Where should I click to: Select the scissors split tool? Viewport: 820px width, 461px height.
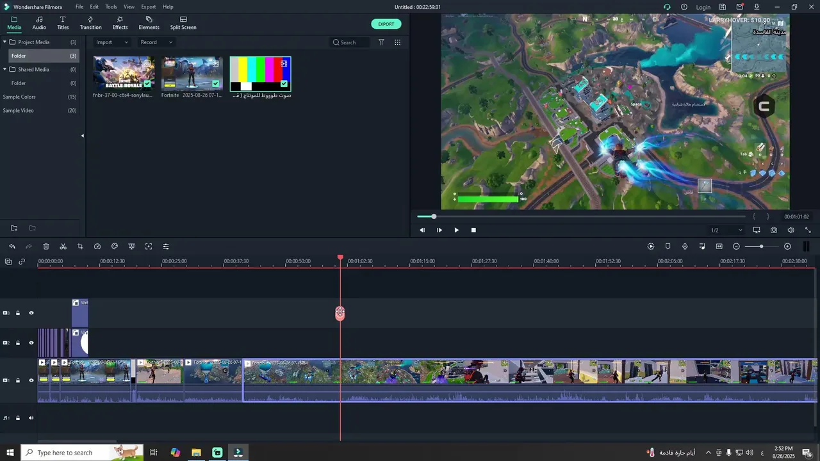pyautogui.click(x=63, y=247)
